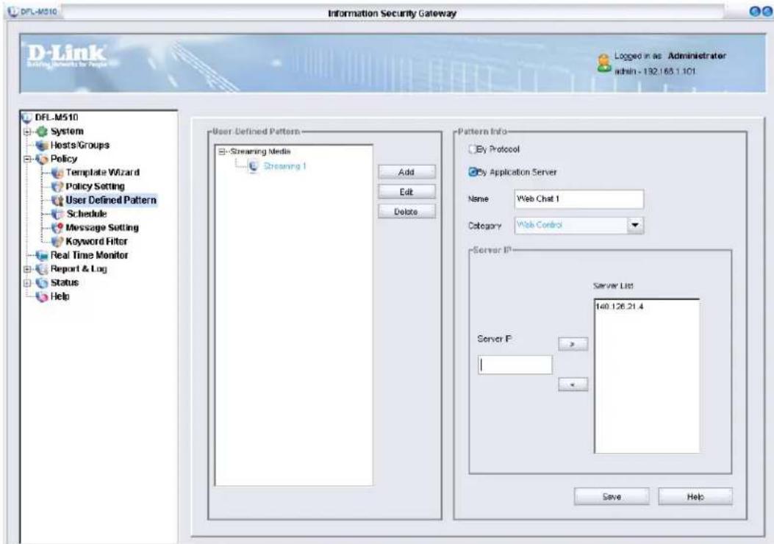The width and height of the screenshot is (774, 544).
Task: Select User Defined Pattern tree item
Action: pyautogui.click(x=111, y=200)
